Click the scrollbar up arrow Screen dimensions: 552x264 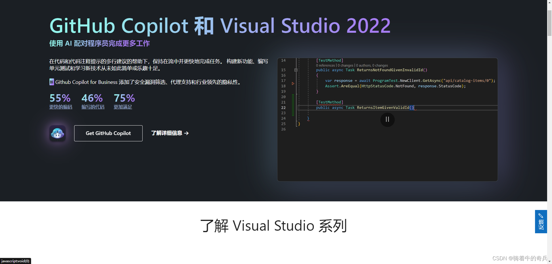549,2
